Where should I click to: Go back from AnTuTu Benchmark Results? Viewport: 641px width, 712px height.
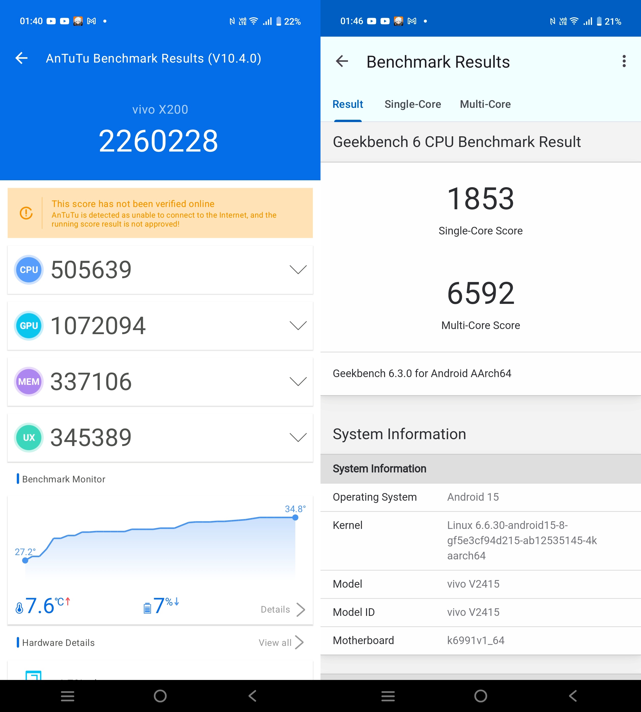tap(21, 58)
